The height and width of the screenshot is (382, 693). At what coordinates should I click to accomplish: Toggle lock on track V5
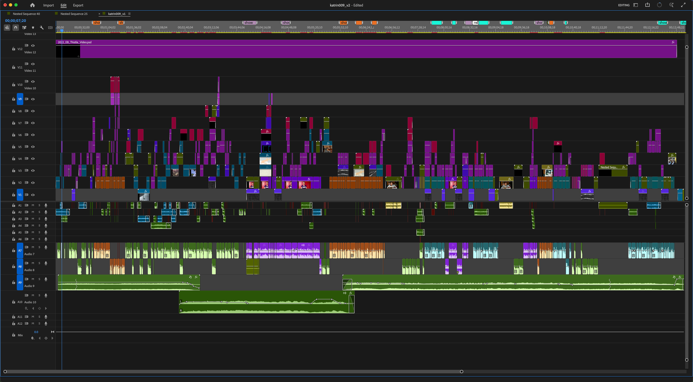pyautogui.click(x=14, y=147)
